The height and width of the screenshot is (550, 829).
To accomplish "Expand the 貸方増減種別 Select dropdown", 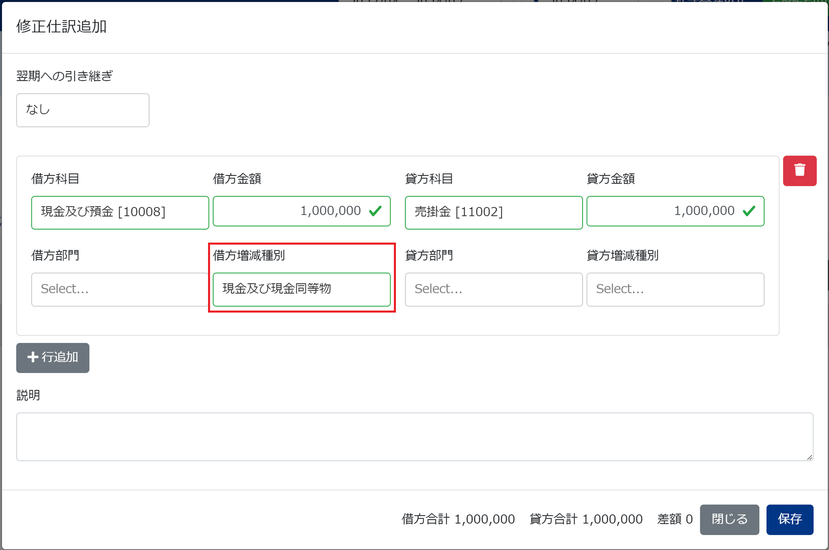I will [x=675, y=289].
